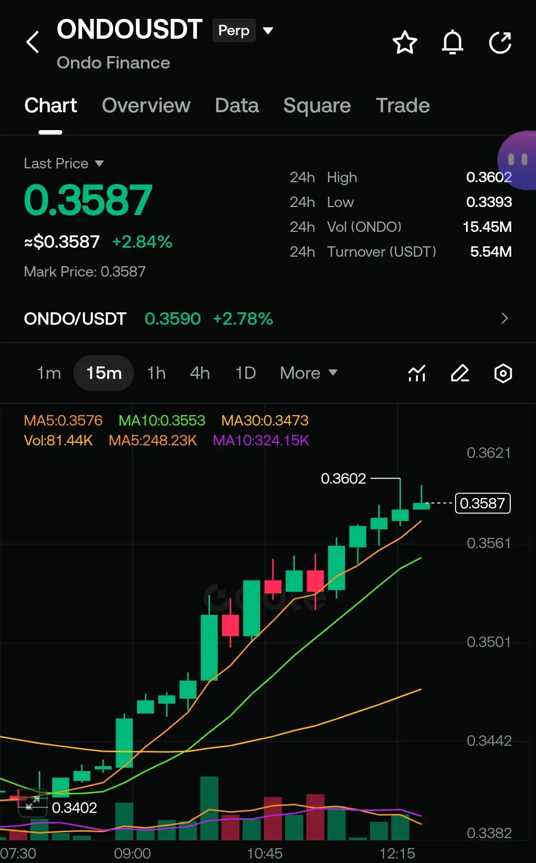Open chart settings hexagon icon
Screen dimensions: 536x863
point(503,373)
